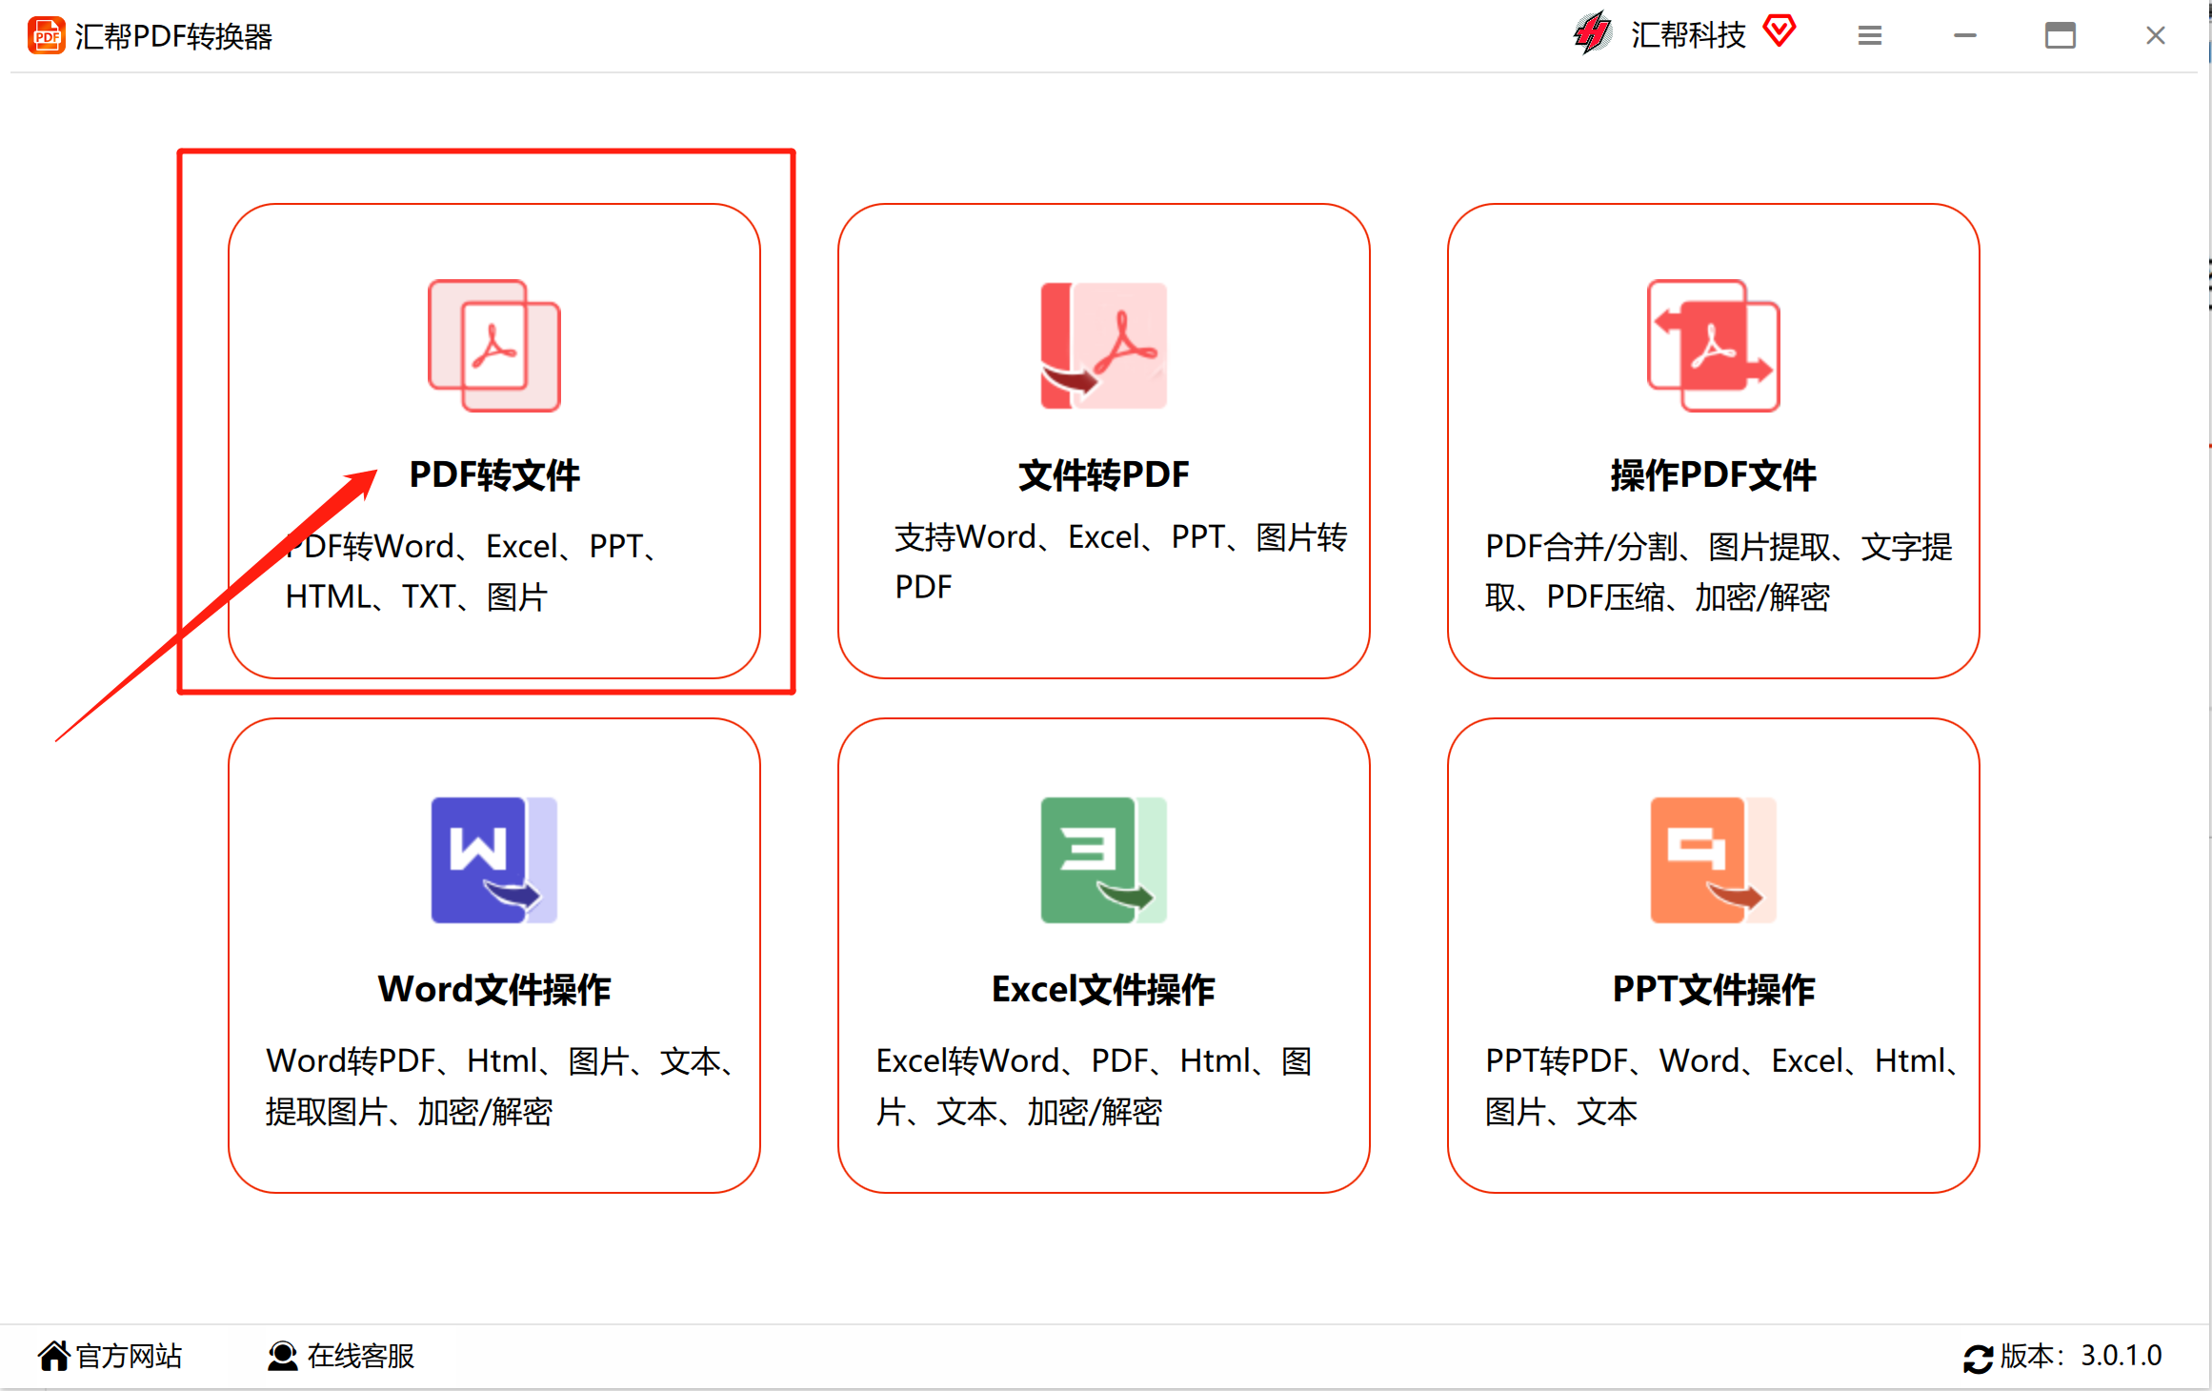2212x1391 pixels.
Task: Select the Word文件操作 card title
Action: pos(494,989)
